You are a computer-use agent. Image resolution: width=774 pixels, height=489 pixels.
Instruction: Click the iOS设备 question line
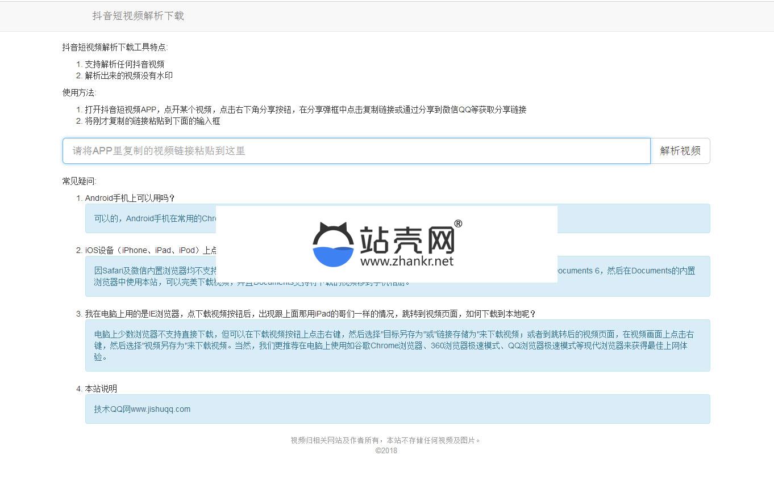[151, 250]
